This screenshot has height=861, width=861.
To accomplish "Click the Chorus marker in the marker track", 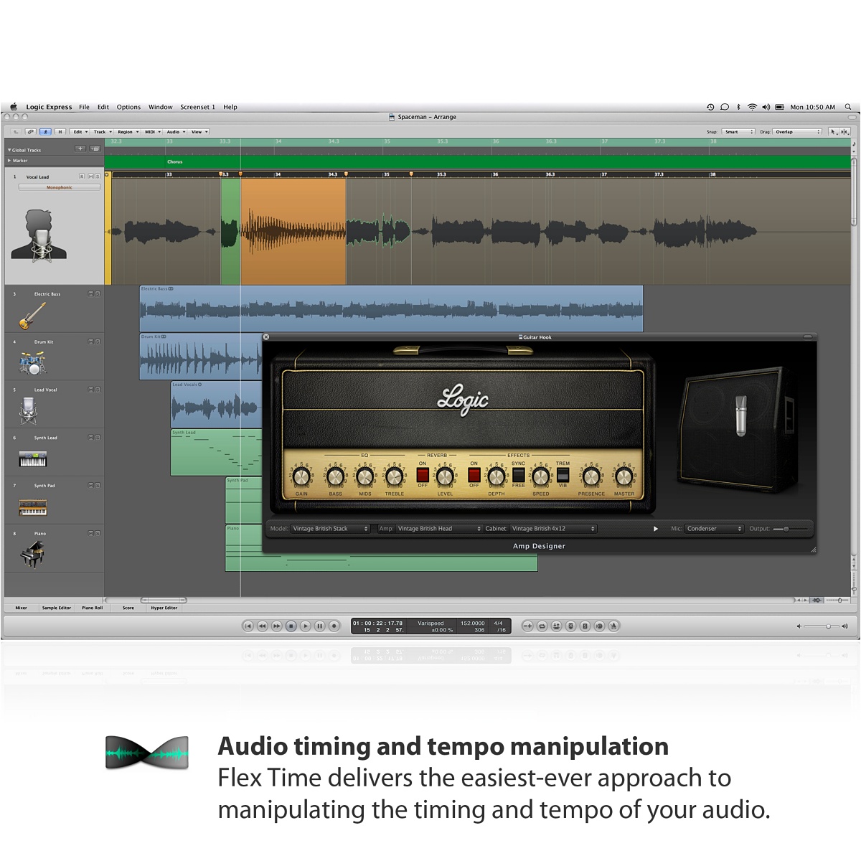I will 175,162.
